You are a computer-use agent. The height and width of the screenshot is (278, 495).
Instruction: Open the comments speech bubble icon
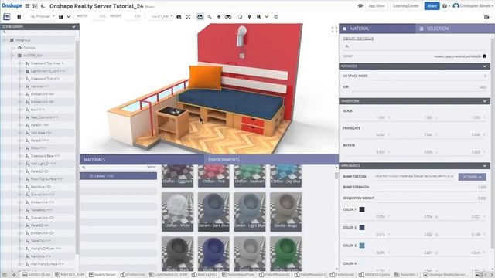(360, 6)
